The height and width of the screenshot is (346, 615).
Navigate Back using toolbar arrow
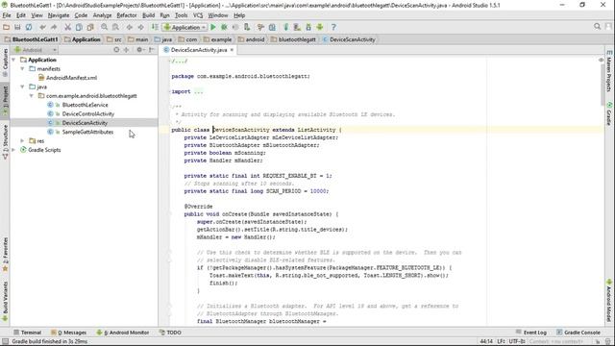click(x=129, y=27)
